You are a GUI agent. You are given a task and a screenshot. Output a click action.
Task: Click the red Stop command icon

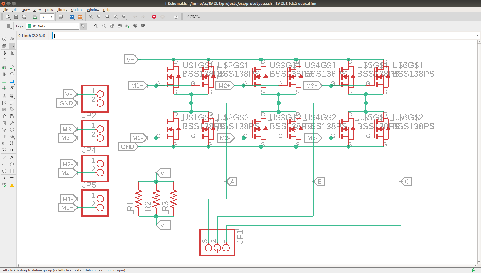154,17
